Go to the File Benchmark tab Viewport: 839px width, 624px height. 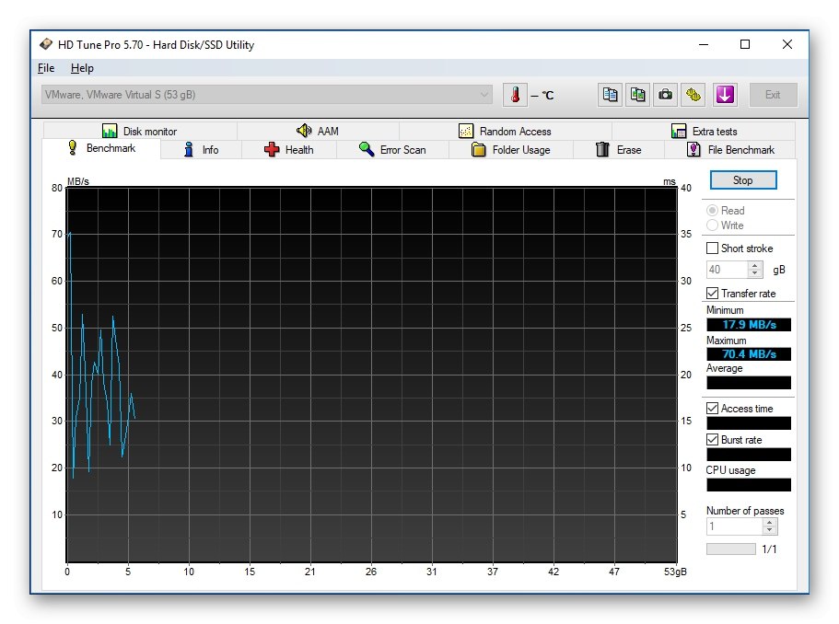point(730,150)
